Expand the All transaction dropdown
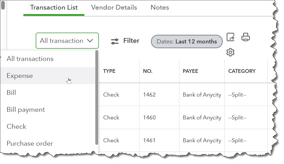Viewport: 284px width, 164px height. [x=67, y=41]
